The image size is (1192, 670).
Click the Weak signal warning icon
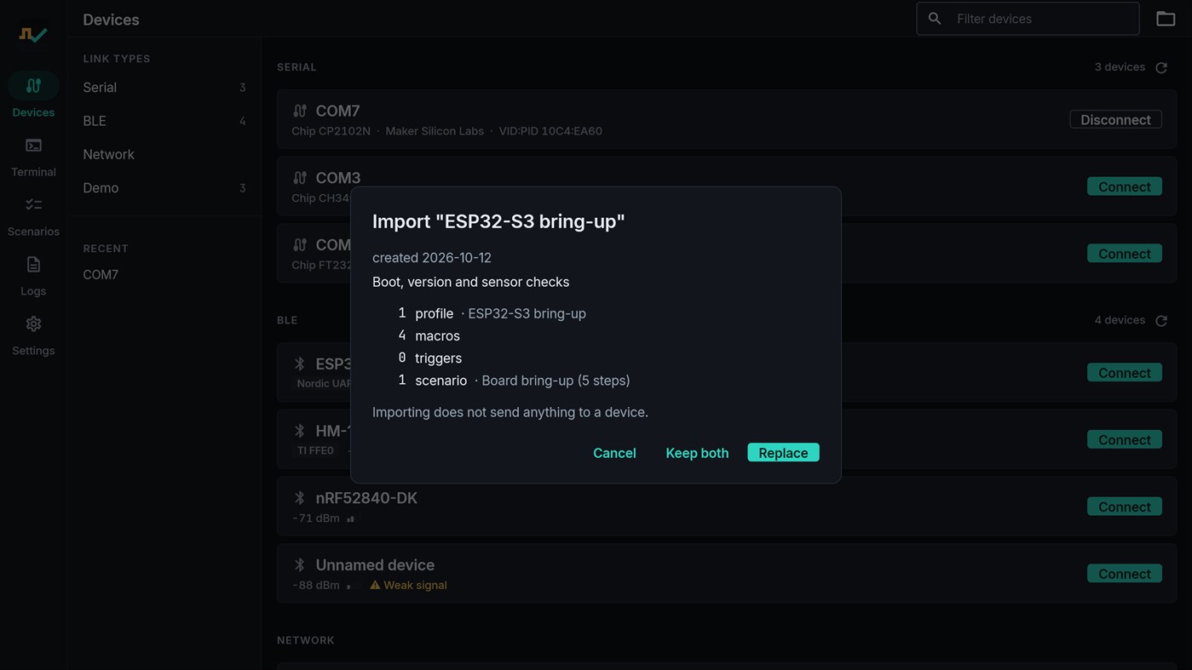[375, 585]
